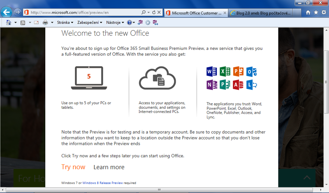Click the gear icon in command bar
The image size is (329, 193).
(148, 23)
